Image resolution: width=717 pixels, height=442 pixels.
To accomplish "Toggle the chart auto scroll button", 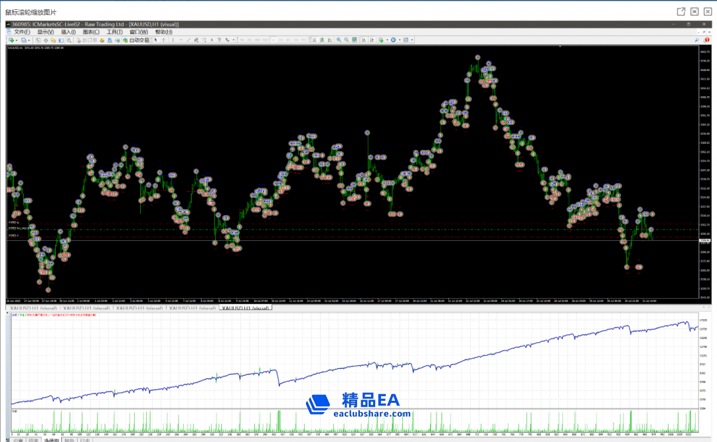I will pos(364,40).
